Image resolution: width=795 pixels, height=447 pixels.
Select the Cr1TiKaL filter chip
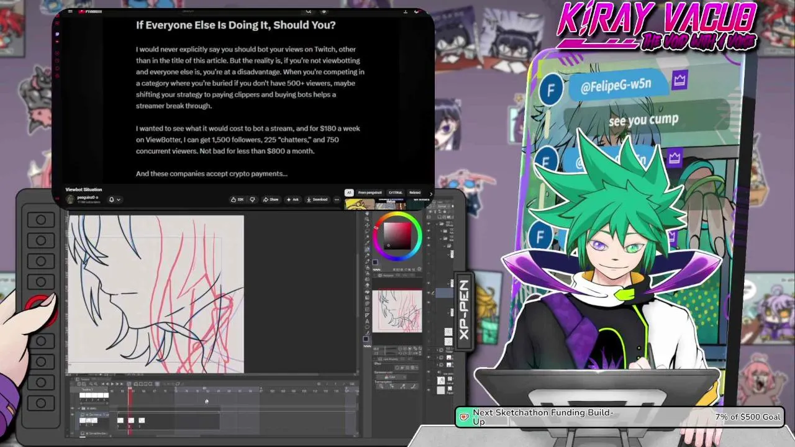click(394, 192)
